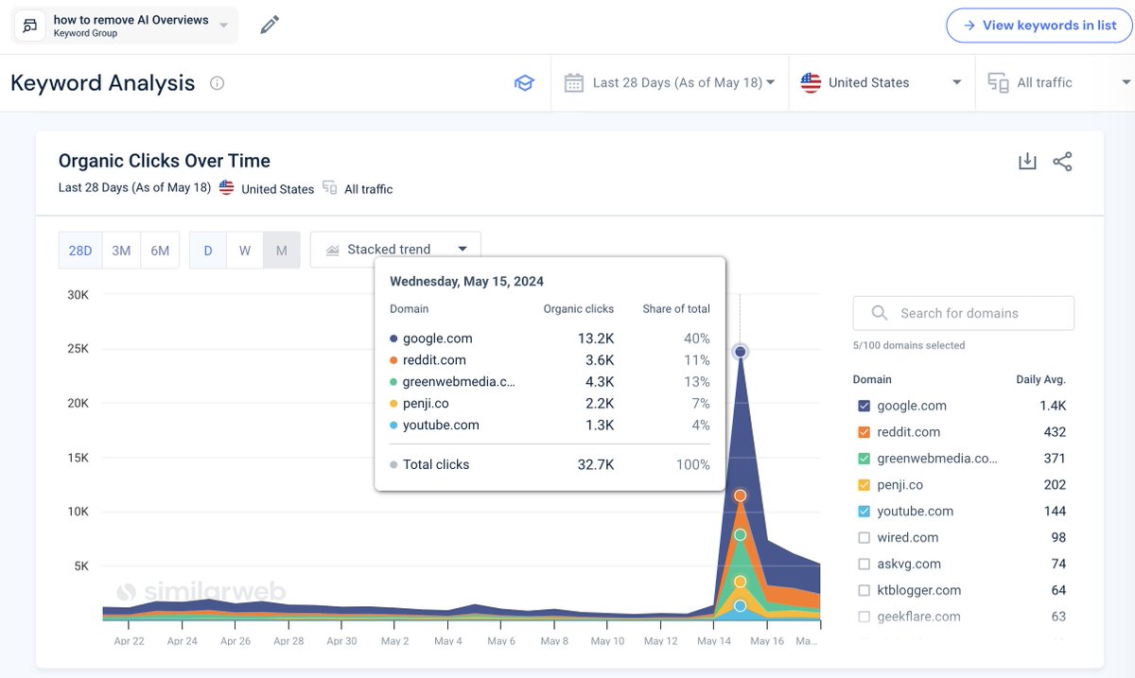Viewport: 1135px width, 678px height.
Task: Click the devices icon beside All traffic filter
Action: coord(998,83)
